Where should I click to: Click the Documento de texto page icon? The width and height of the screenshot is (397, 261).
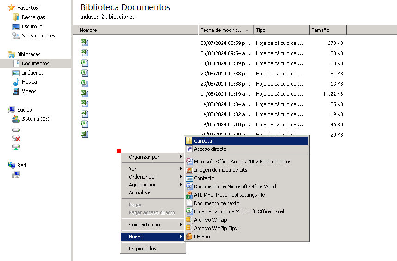tap(189, 203)
